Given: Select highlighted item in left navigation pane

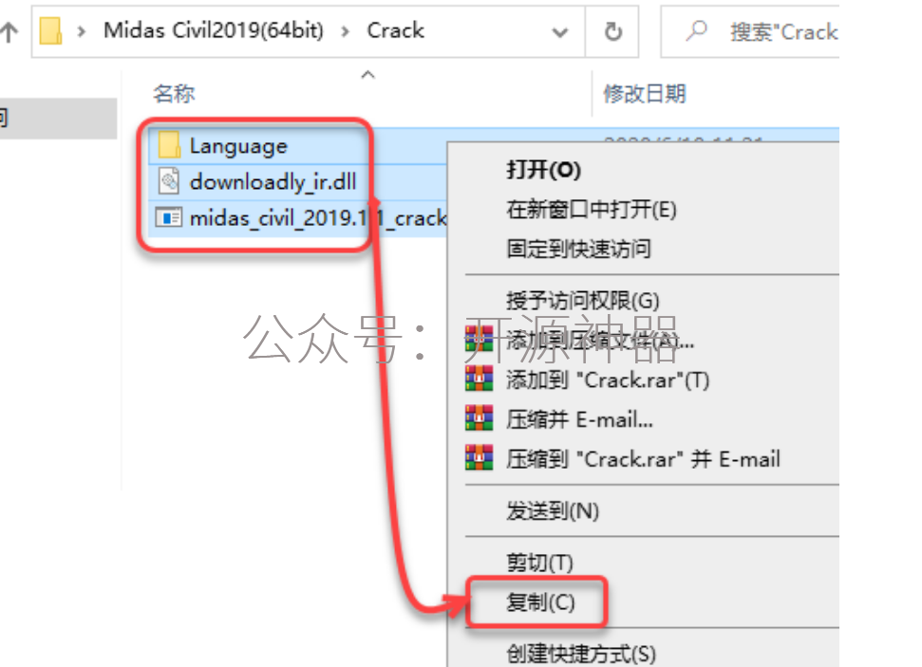Looking at the screenshot, I should click(x=58, y=118).
